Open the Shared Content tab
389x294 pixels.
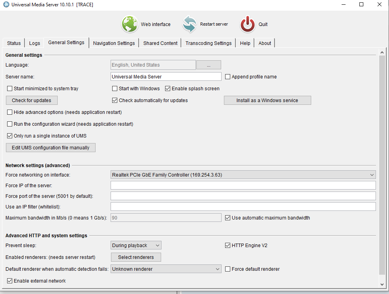point(160,43)
